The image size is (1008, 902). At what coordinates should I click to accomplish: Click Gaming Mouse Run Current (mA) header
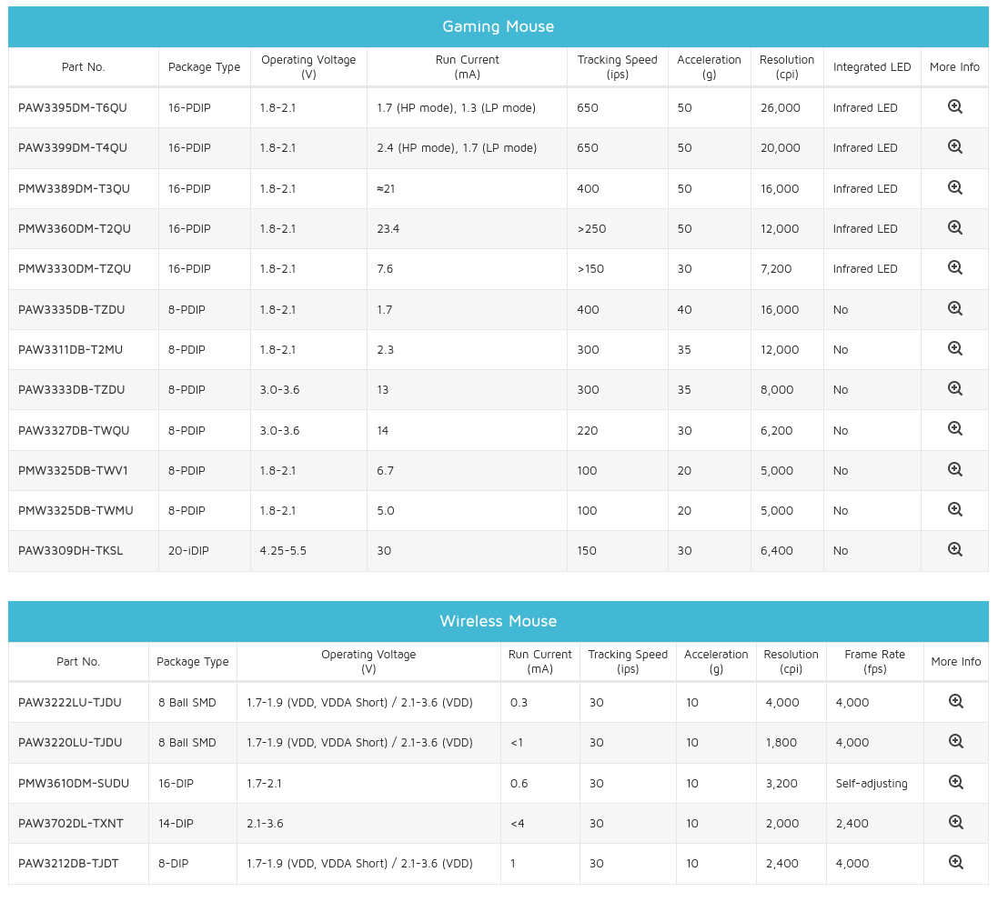(x=467, y=66)
